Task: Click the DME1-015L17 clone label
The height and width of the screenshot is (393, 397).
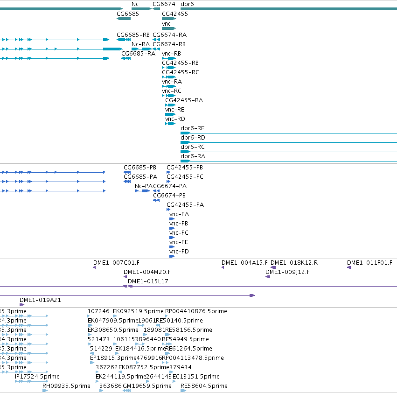Action: [x=148, y=281]
